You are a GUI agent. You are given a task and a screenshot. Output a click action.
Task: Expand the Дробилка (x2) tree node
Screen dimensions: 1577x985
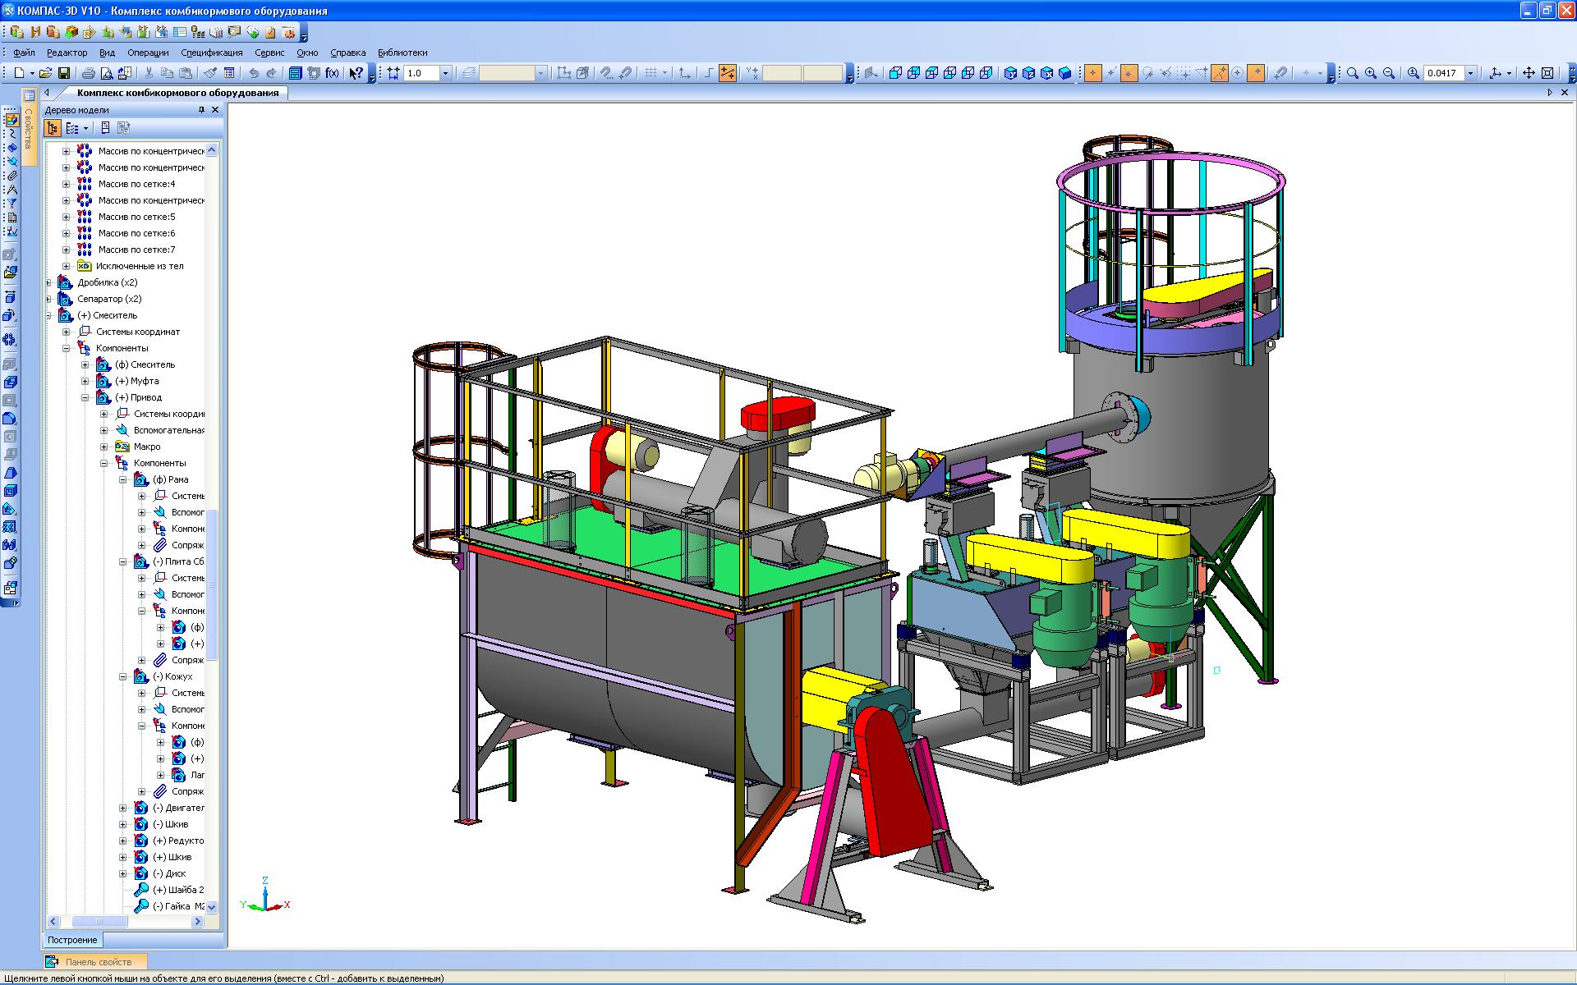(48, 282)
